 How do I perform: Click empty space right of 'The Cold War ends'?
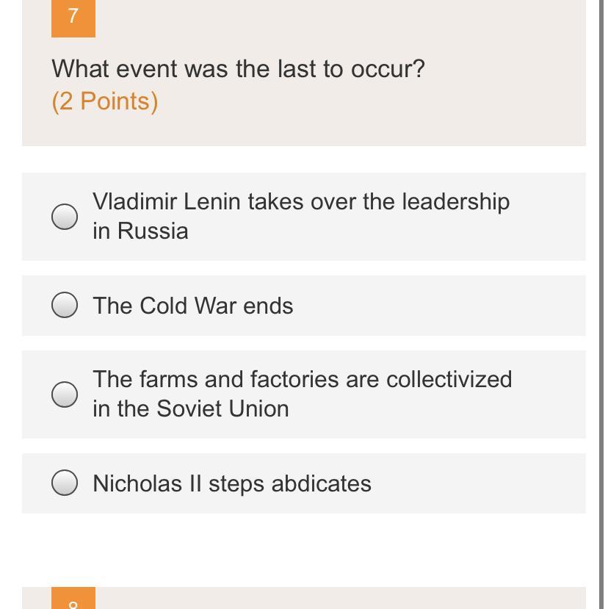click(x=441, y=306)
